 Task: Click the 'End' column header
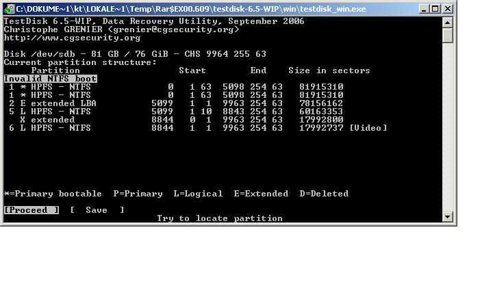click(258, 70)
